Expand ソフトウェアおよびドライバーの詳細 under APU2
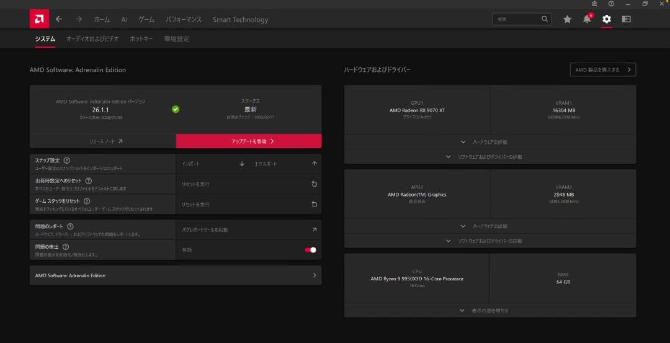Screen dimensions: 670x343 [489, 241]
